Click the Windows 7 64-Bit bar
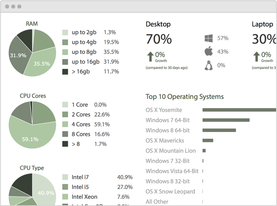This screenshot has width=277, height=206. click(x=226, y=120)
